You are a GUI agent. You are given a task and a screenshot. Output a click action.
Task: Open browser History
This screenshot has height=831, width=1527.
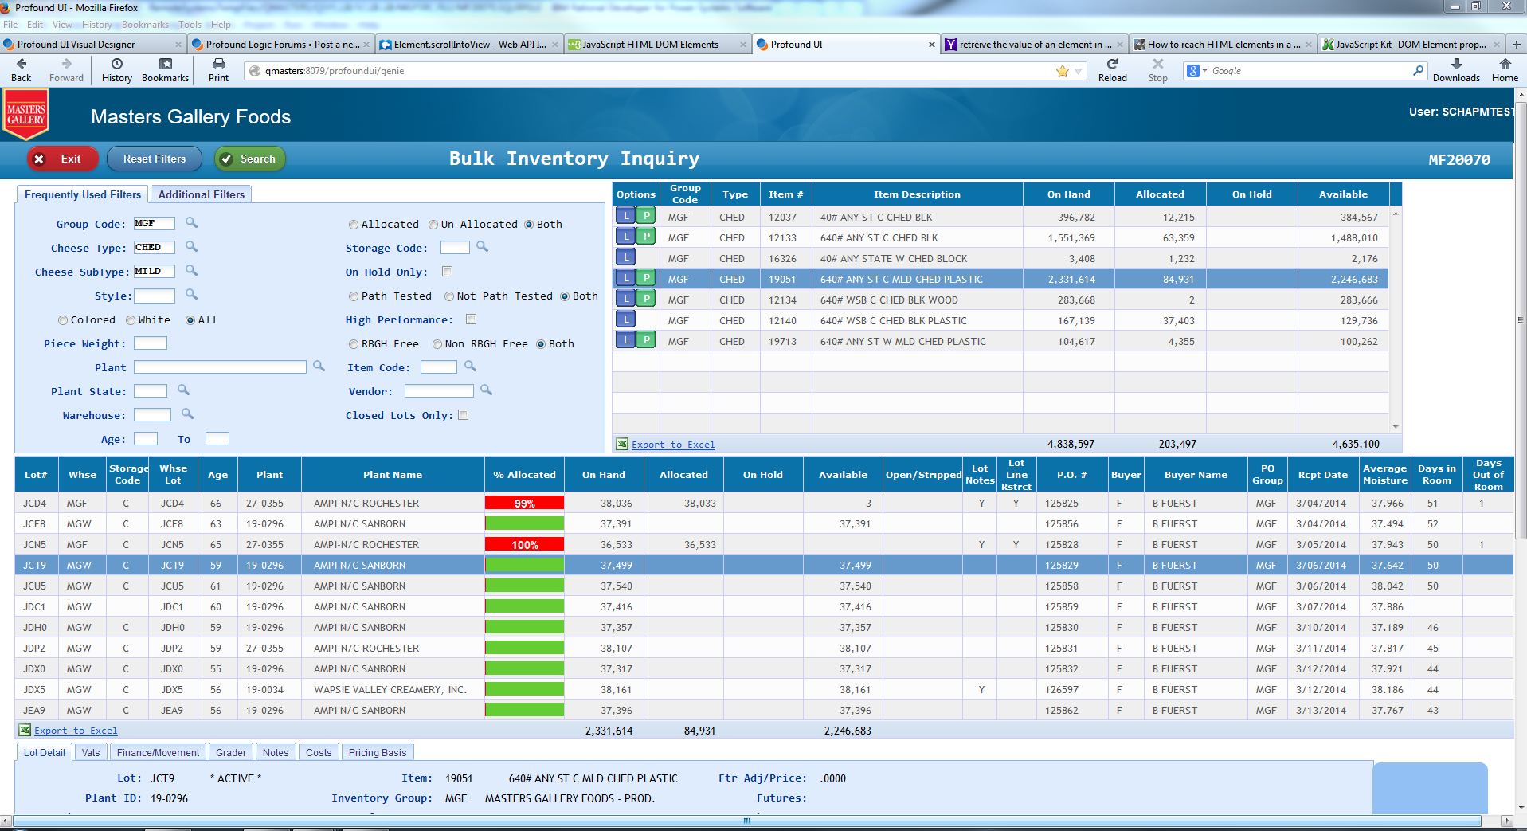pos(117,69)
